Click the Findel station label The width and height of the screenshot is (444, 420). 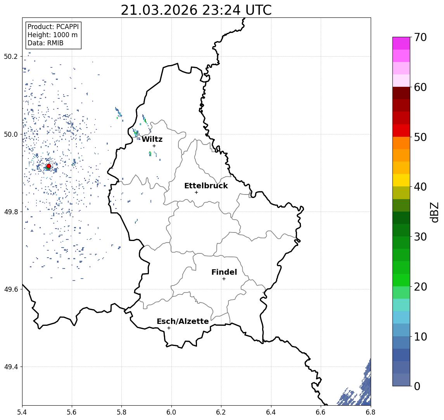[x=224, y=272]
